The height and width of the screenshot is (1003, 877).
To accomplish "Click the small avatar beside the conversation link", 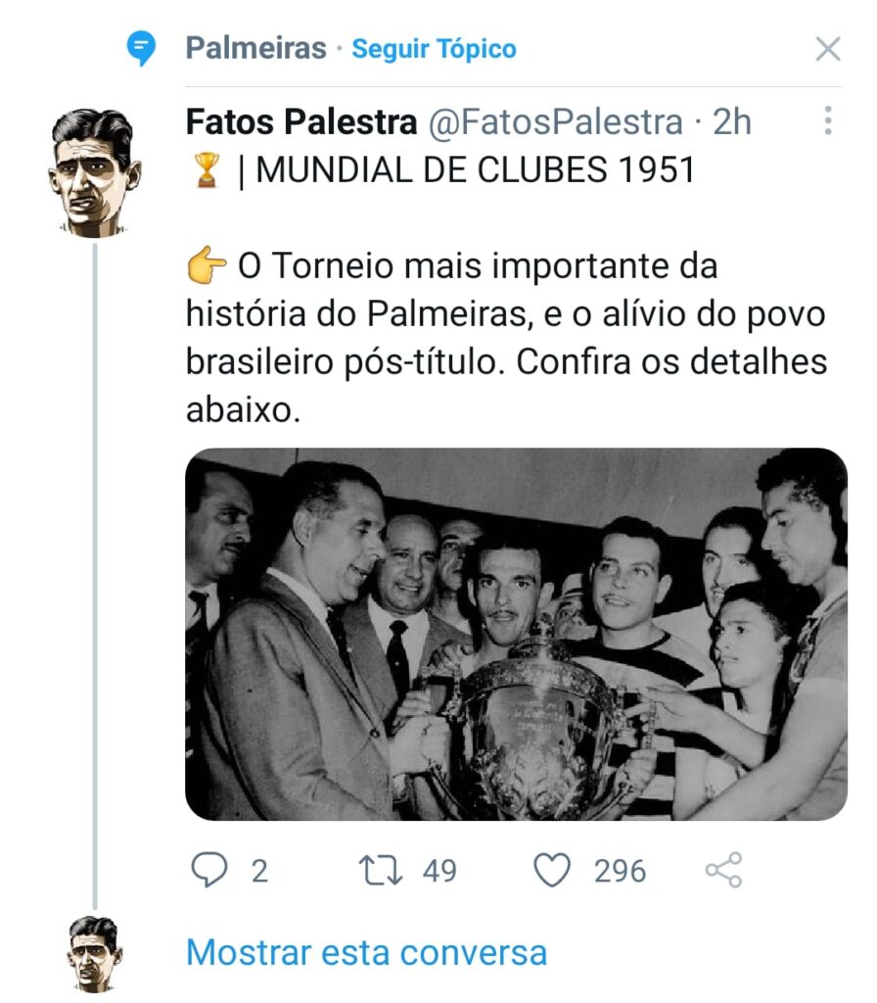I will coord(94,951).
